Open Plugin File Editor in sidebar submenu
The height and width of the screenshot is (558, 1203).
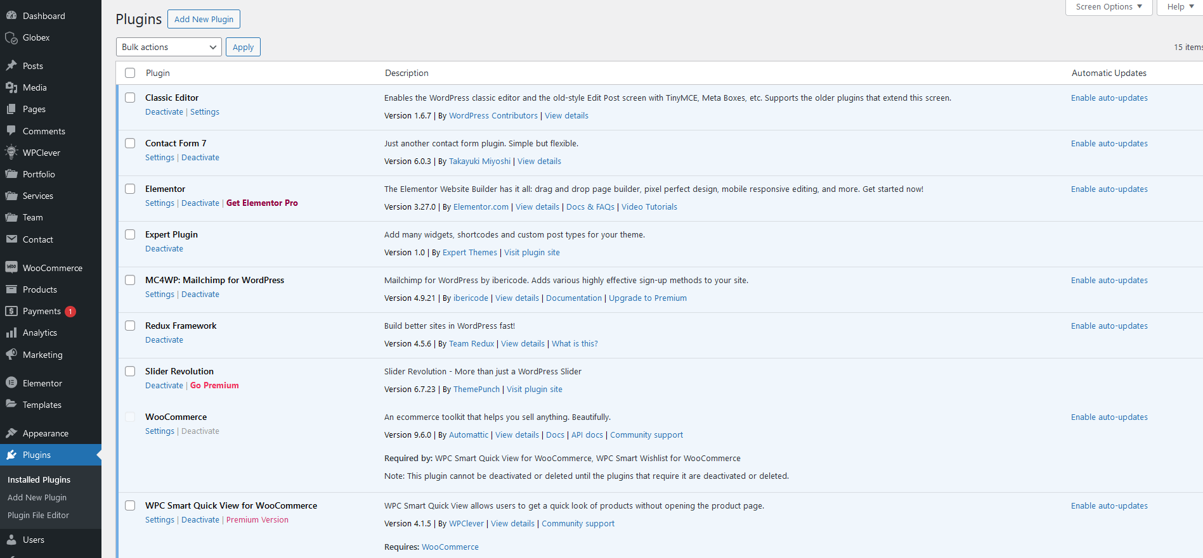click(38, 516)
